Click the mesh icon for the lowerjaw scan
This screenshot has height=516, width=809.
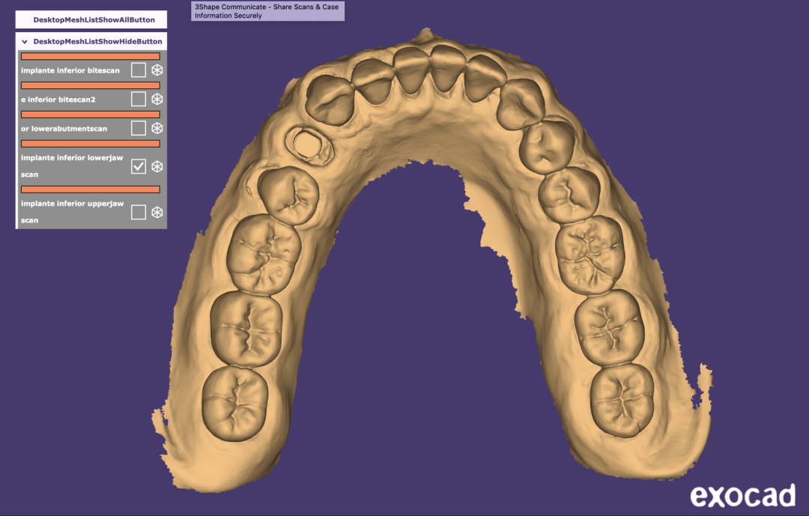point(157,166)
